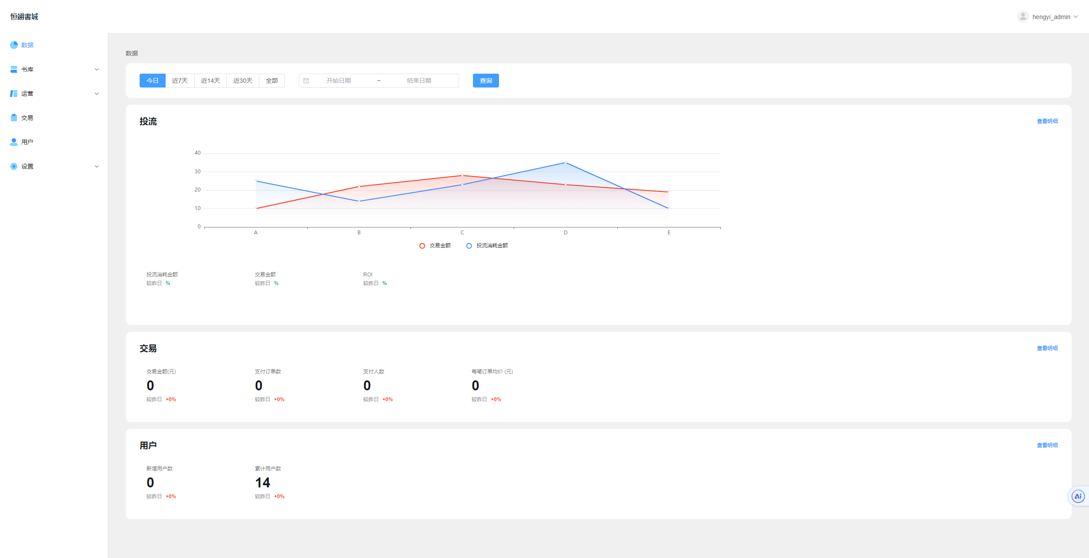
Task: Click the 运营 operations sidebar icon
Action: [14, 94]
